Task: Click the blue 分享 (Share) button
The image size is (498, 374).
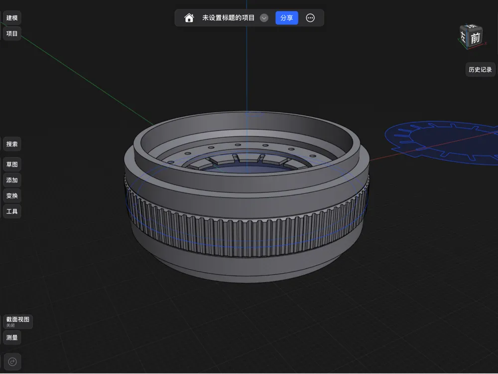Action: (287, 18)
